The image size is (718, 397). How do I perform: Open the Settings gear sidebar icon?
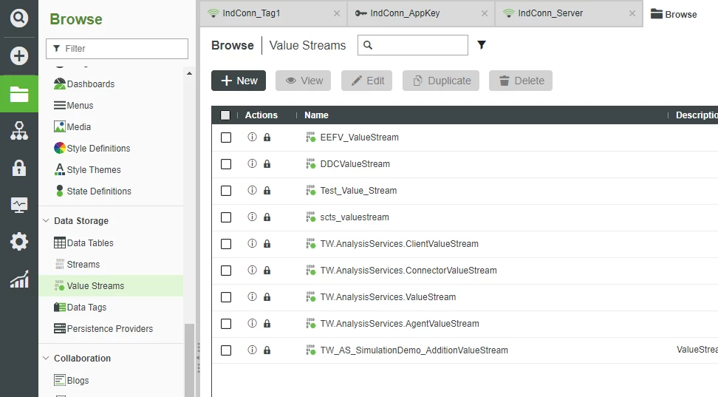[x=18, y=242]
